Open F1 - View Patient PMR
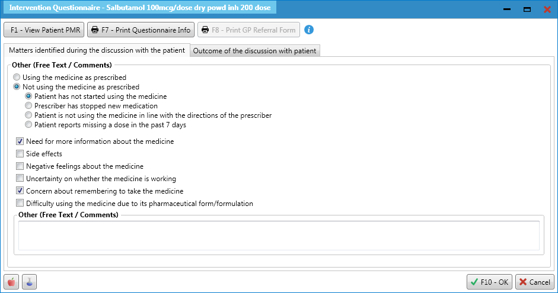The height and width of the screenshot is (293, 558). 44,30
